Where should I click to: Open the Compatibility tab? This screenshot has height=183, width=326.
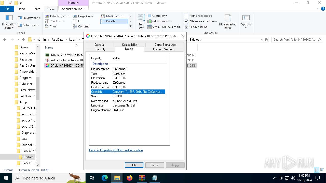129,44
